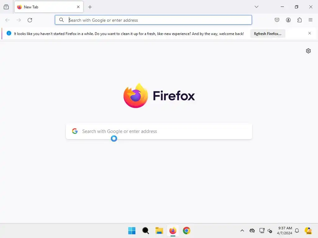Open the Save to Pocket icon
The image size is (318, 238).
point(277,20)
